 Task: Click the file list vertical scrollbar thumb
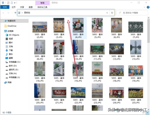coord(148,31)
